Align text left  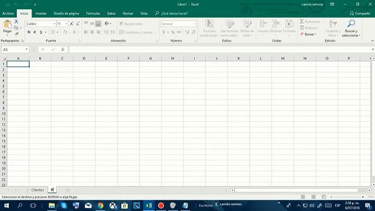pyautogui.click(x=86, y=32)
